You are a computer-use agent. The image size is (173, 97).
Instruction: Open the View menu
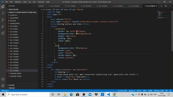click(25, 2)
